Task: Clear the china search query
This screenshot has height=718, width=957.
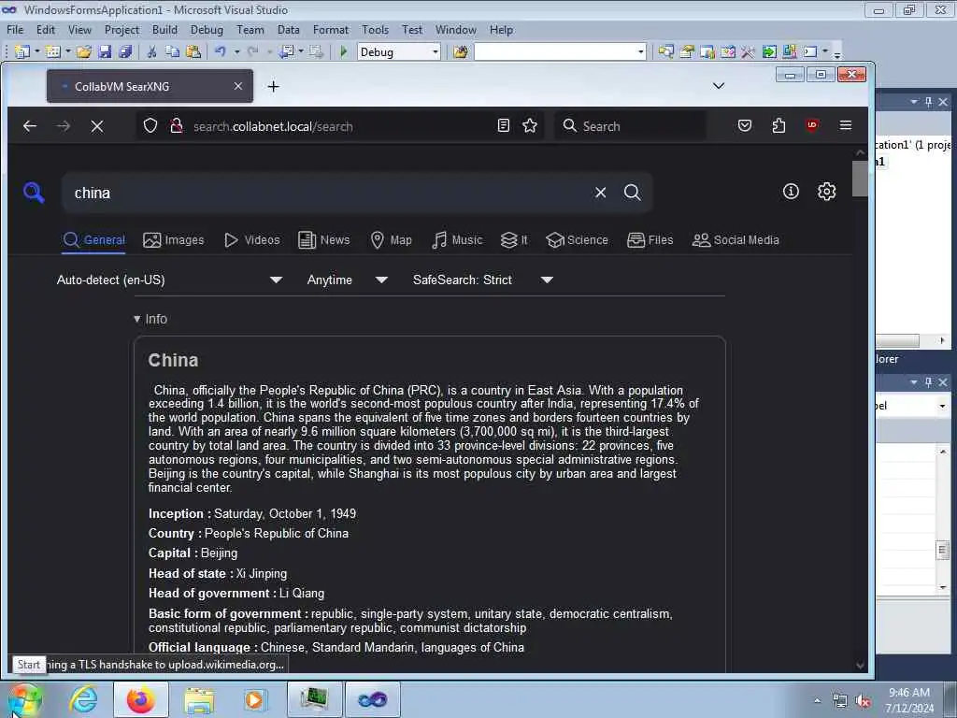Action: tap(601, 193)
